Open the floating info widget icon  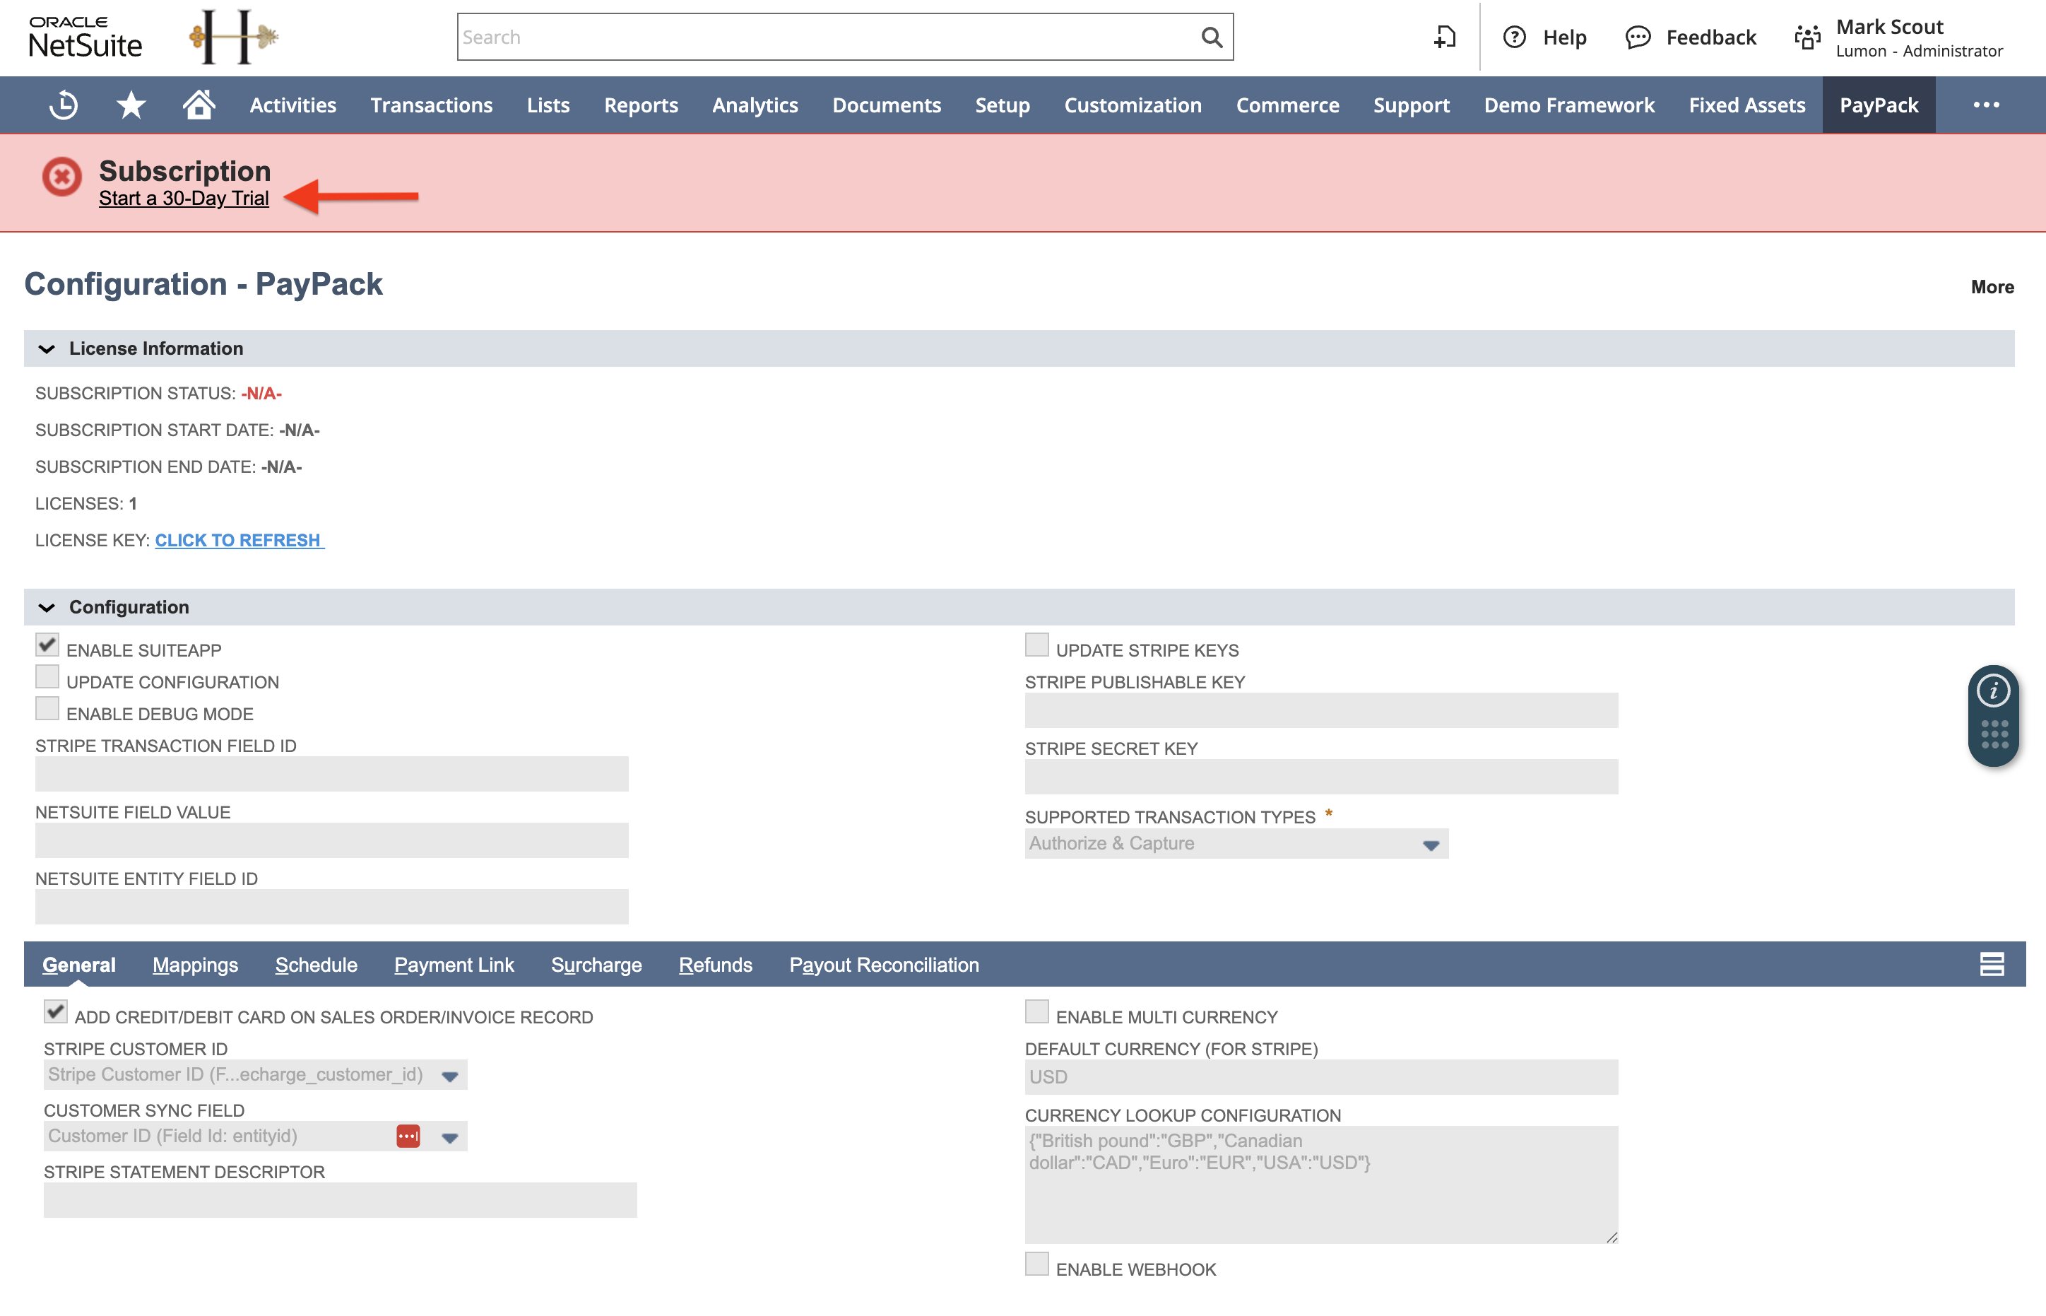click(x=1993, y=691)
